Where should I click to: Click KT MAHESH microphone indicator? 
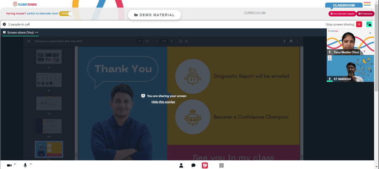330,79
